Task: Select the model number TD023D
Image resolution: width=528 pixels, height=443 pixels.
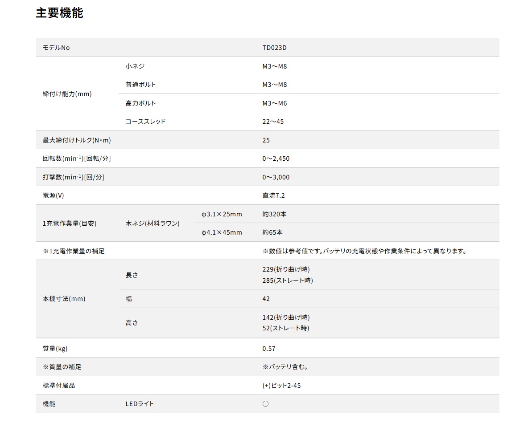Action: click(274, 48)
